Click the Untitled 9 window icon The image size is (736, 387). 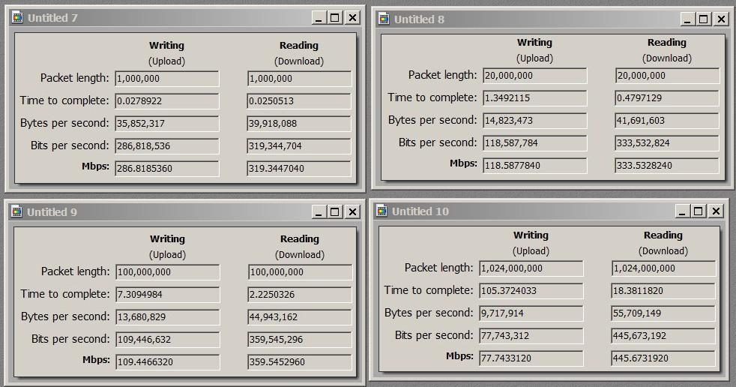click(x=17, y=212)
